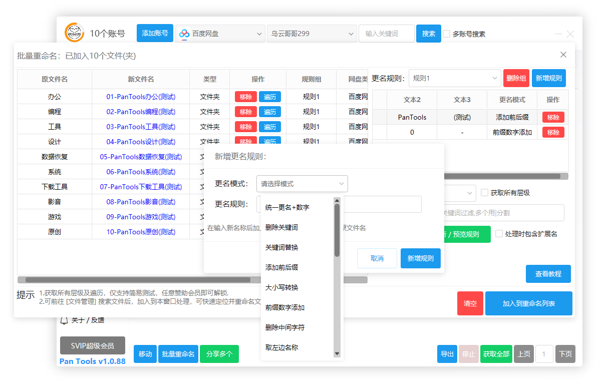Click the Pan Tools smiley face logo icon
The image size is (606, 390).
click(74, 33)
